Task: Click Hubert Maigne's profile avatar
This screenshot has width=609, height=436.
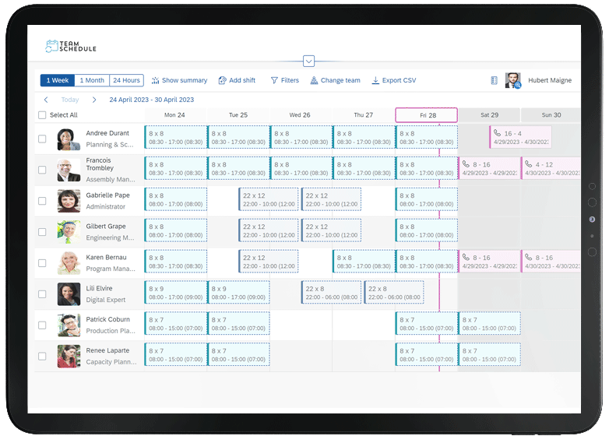Action: coord(512,80)
